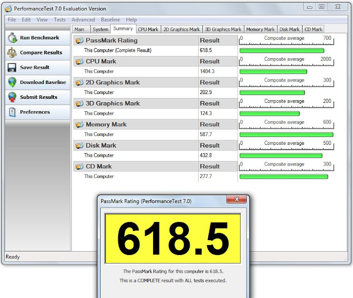
Task: Click the large yellow 618.5 score panel
Action: 173,238
